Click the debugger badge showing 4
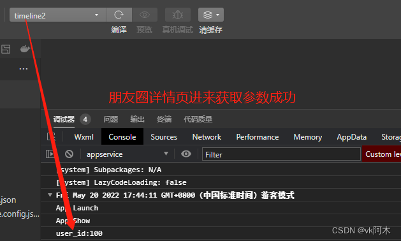Image resolution: width=401 pixels, height=241 pixels. click(x=85, y=119)
